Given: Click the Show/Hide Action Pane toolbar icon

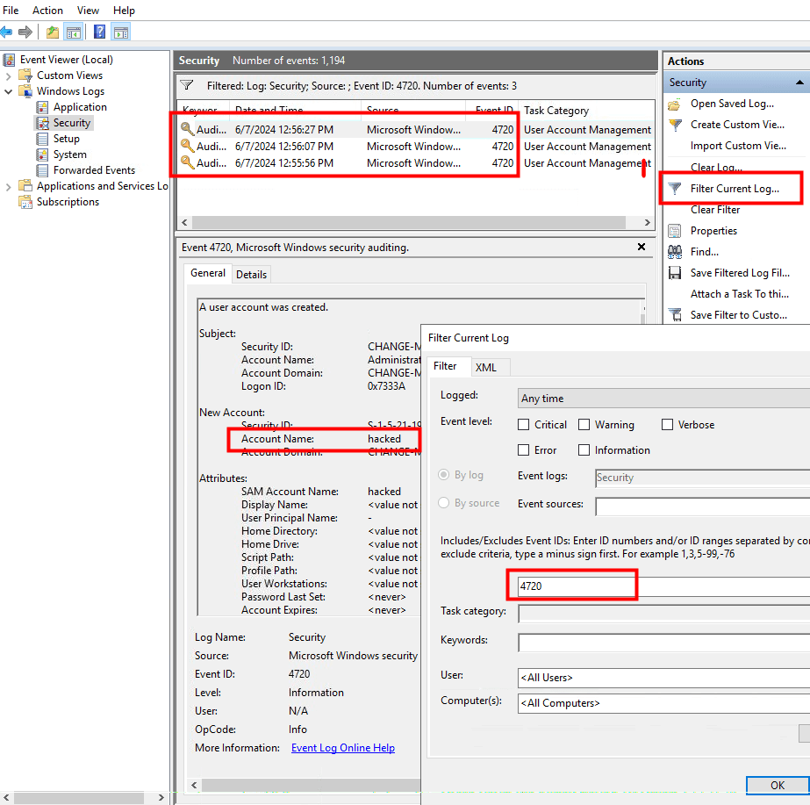Looking at the screenshot, I should click(120, 32).
